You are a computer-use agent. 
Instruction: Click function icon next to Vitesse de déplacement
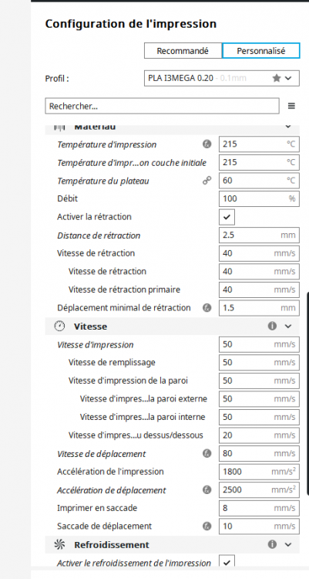(x=207, y=453)
